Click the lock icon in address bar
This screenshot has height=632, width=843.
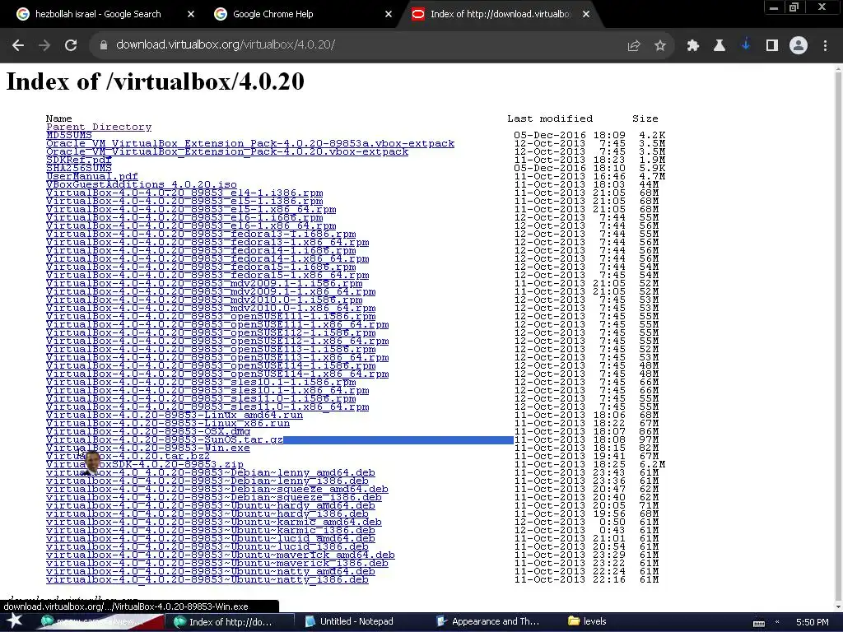(104, 46)
